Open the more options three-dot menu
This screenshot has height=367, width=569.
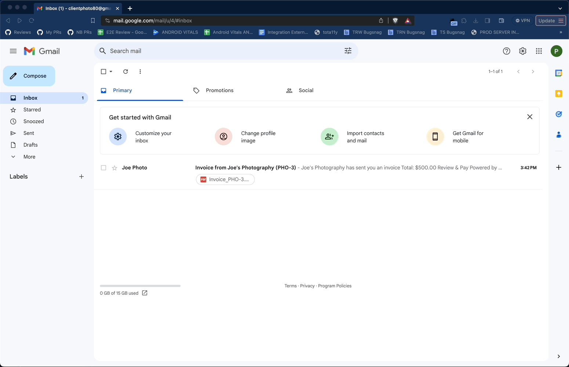point(140,72)
